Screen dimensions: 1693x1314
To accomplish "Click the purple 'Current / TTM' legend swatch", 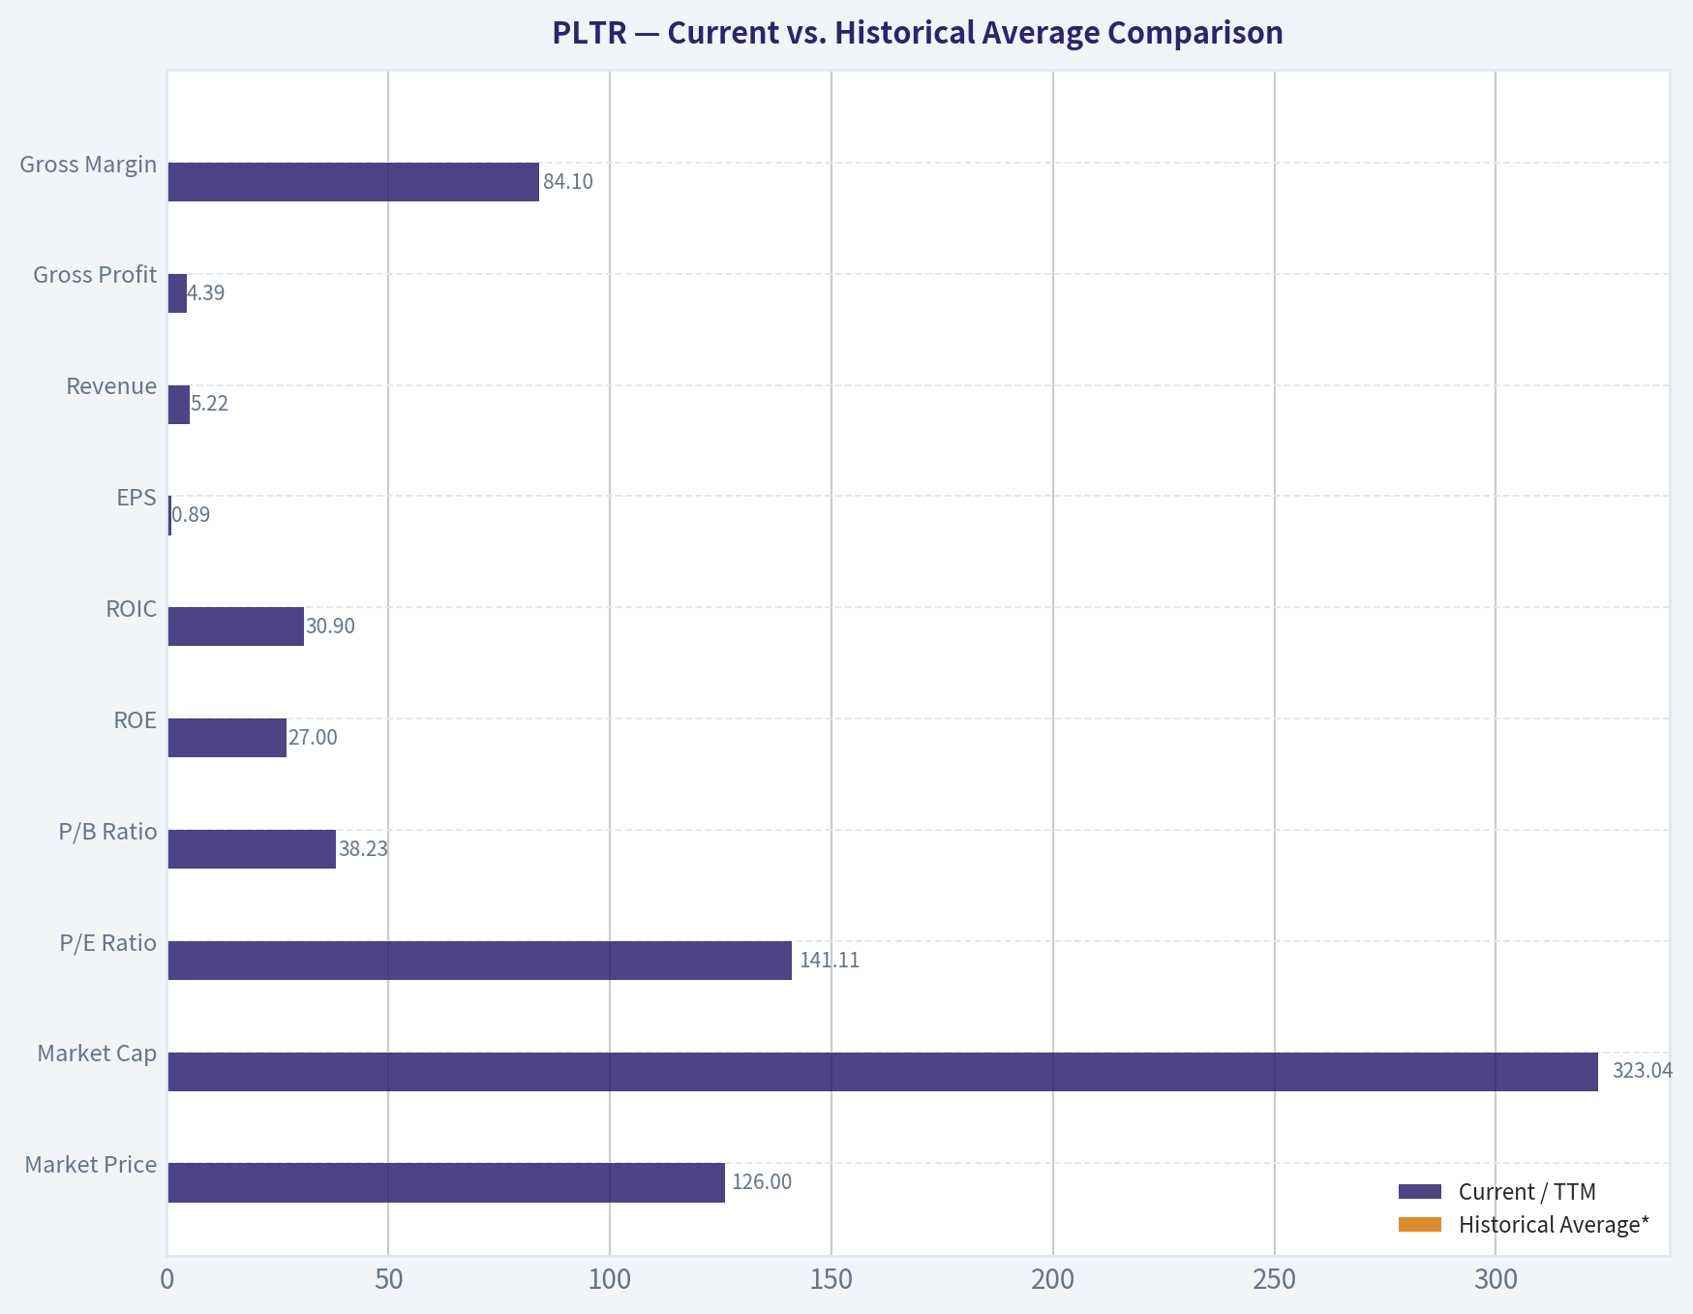I will (1420, 1192).
